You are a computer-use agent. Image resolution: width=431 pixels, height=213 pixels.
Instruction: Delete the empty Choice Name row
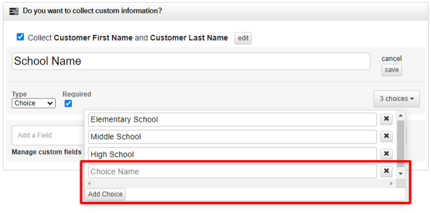coord(386,171)
